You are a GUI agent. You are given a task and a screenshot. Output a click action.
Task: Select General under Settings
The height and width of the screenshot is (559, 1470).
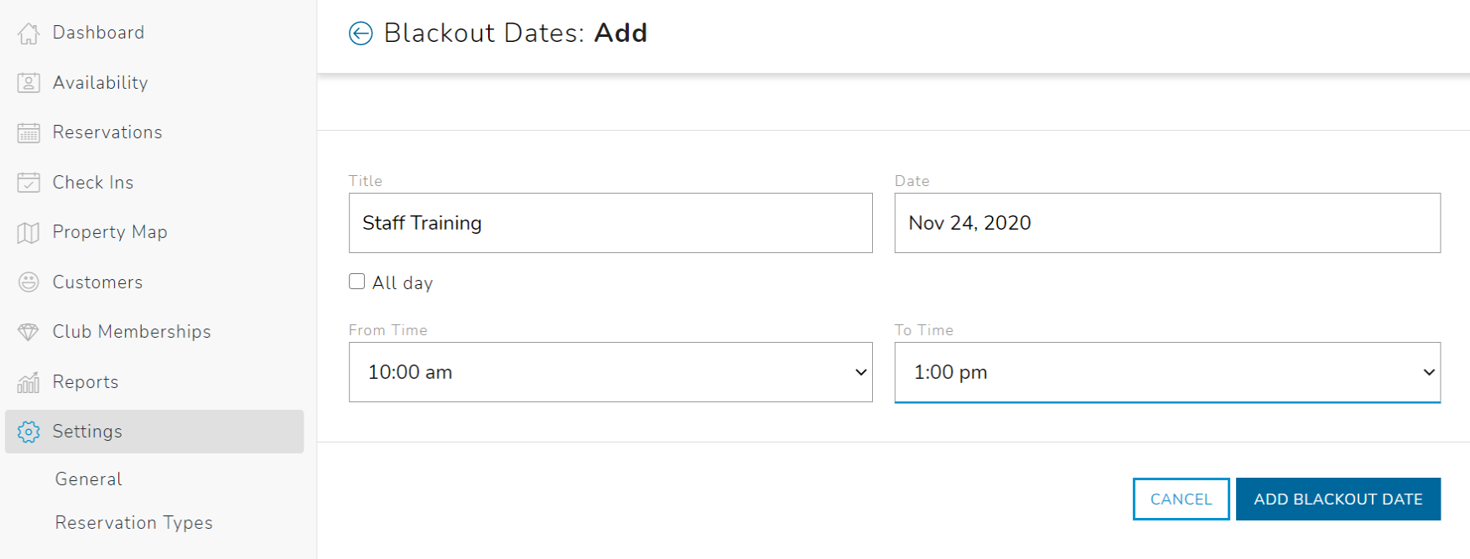click(87, 479)
